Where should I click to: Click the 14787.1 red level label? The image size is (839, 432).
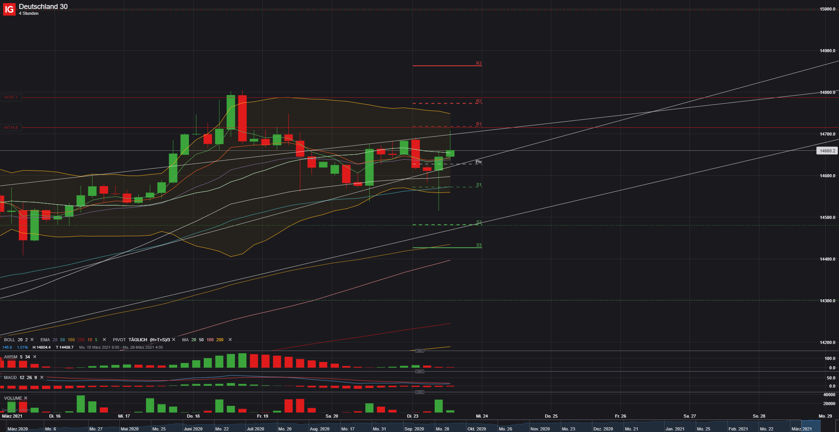pos(11,97)
